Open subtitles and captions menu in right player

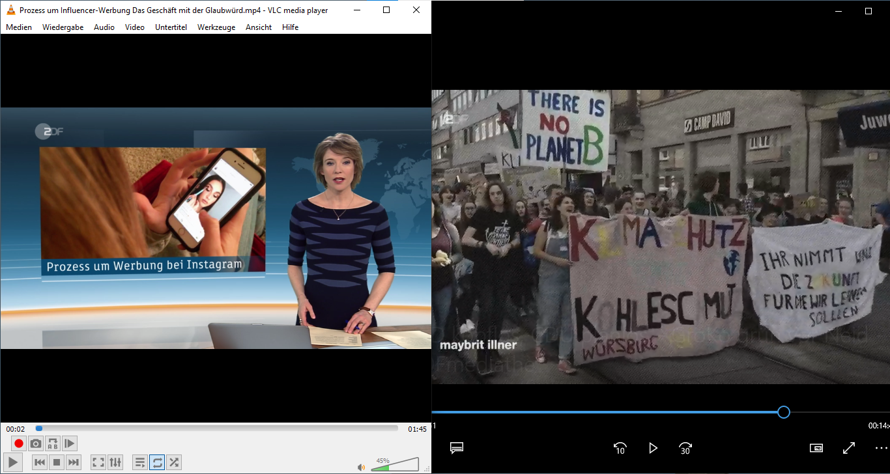click(x=457, y=448)
